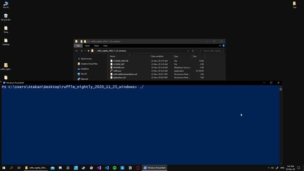The height and width of the screenshot is (171, 304).
Task: Select the Test folder at the desktop's top-right
Action: tap(294, 5)
